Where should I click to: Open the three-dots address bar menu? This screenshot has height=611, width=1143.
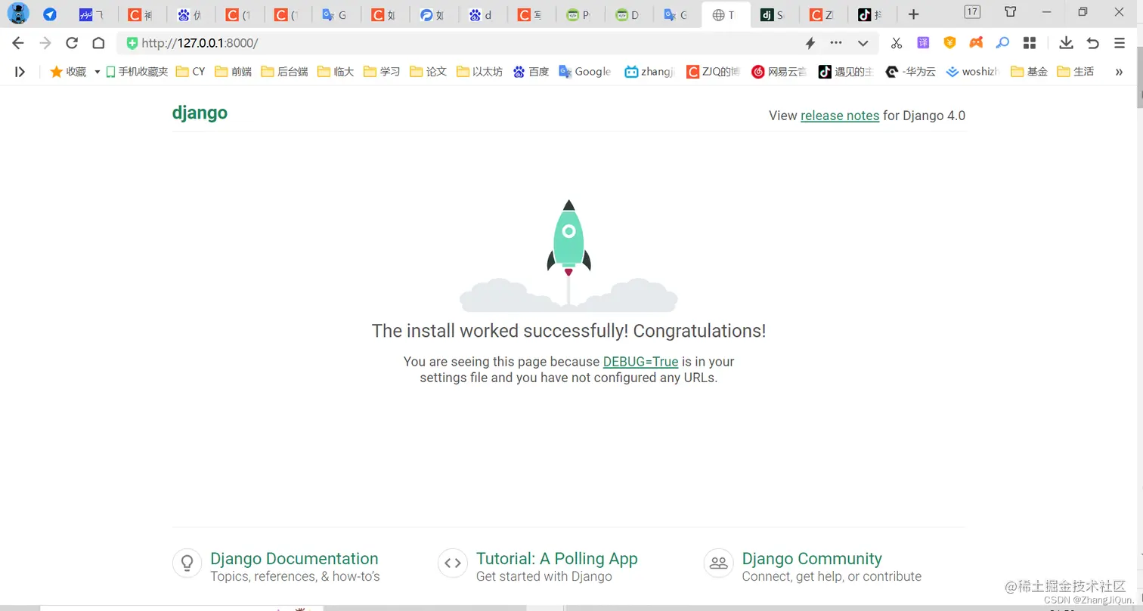836,43
